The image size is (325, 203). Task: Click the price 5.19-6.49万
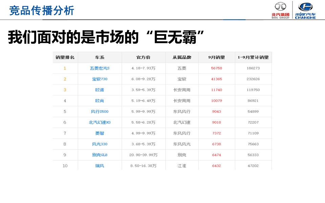tap(143, 101)
